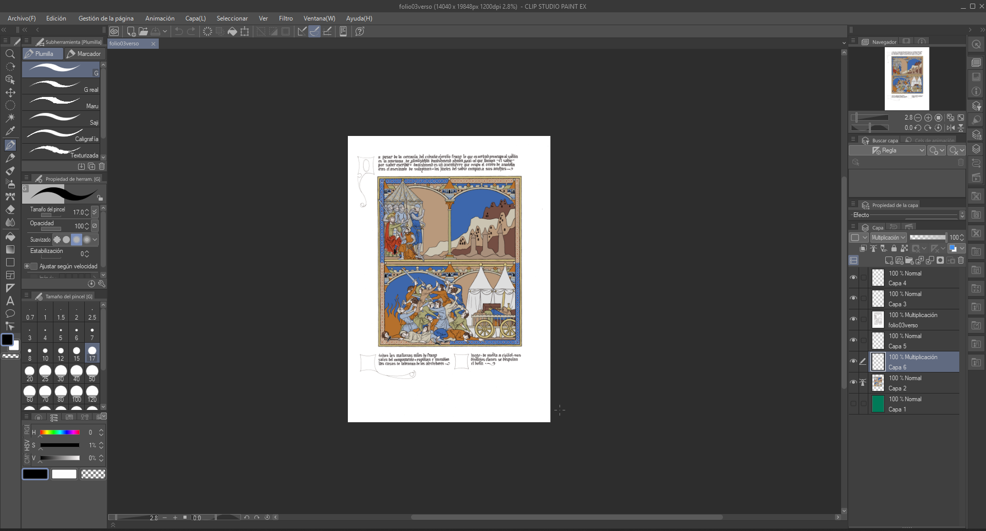Pick brush size preset 30
986x531 pixels.
click(x=61, y=373)
